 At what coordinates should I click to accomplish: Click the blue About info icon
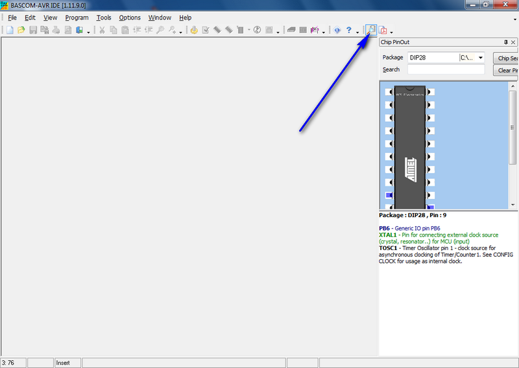click(337, 30)
